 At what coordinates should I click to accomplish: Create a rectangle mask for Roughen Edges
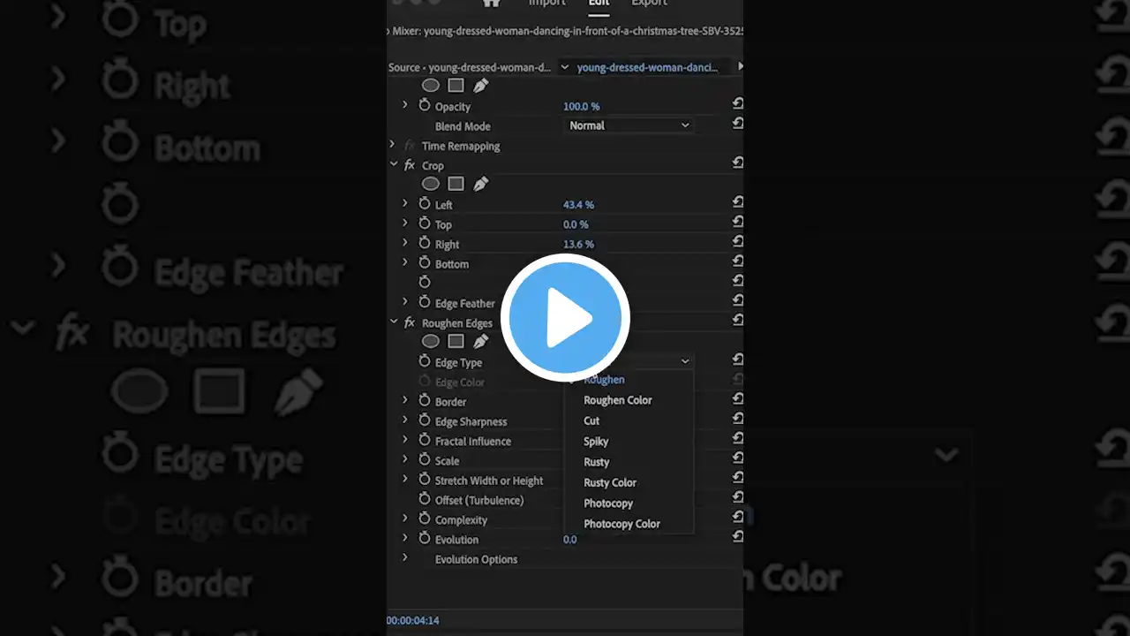point(456,341)
